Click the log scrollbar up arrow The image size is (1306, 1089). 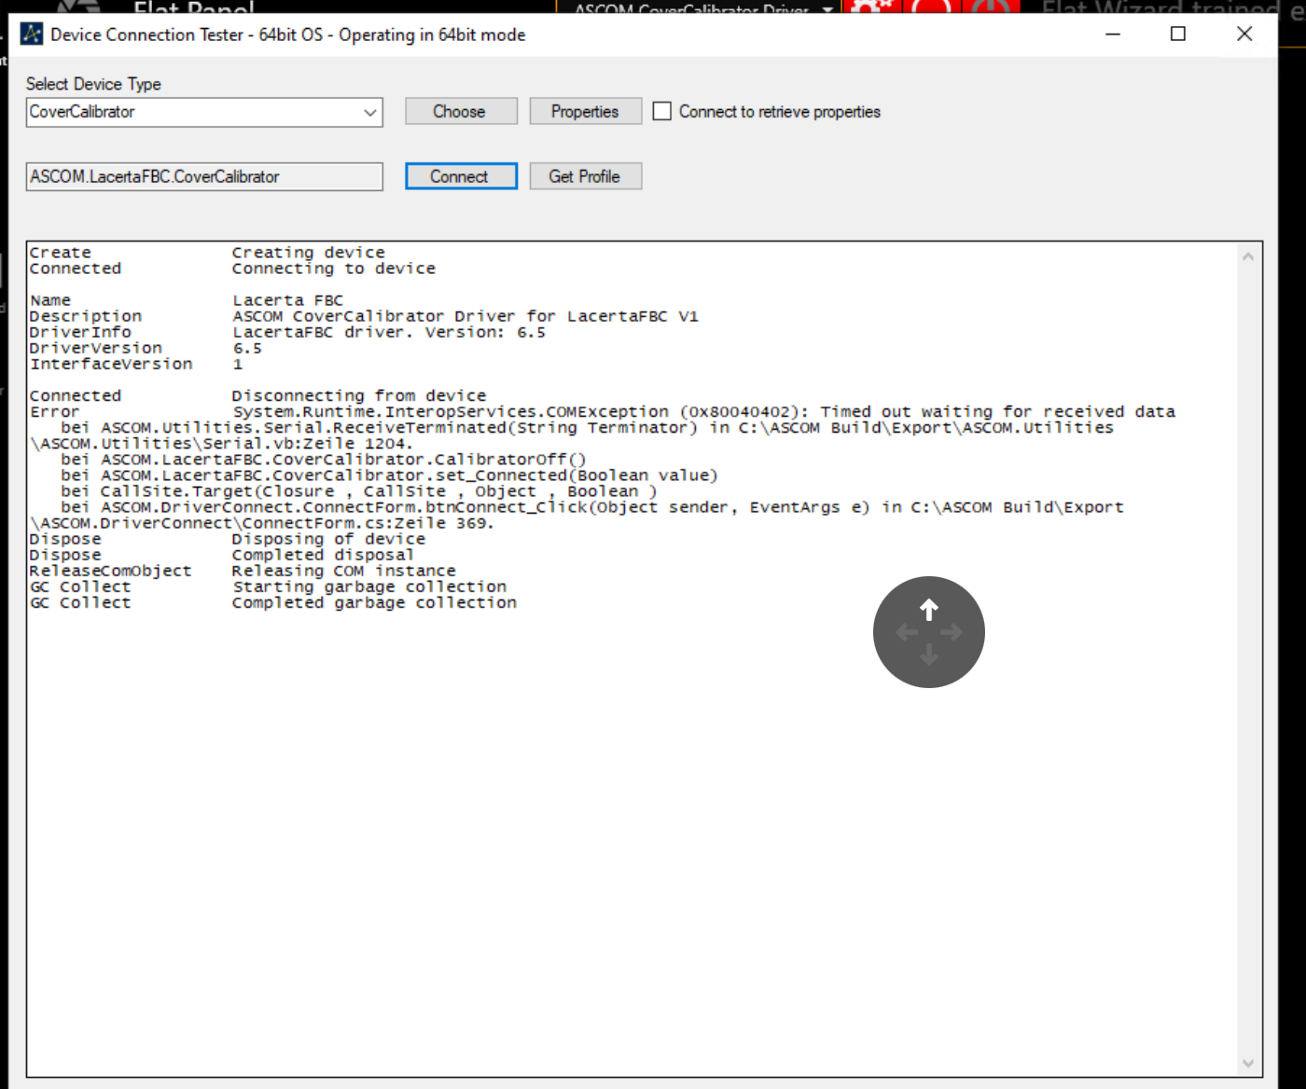1248,256
